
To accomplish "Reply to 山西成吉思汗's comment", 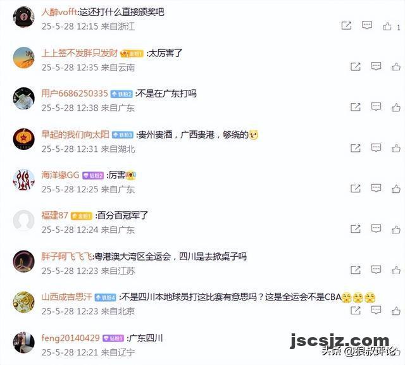I will (376, 310).
